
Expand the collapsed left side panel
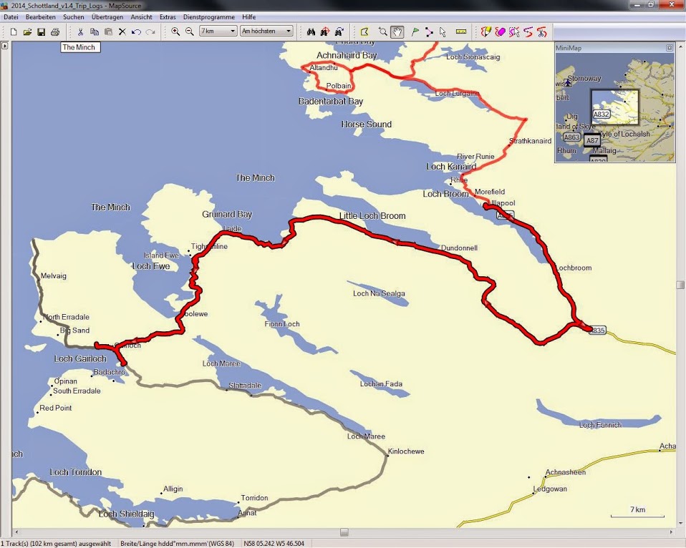pos(5,46)
